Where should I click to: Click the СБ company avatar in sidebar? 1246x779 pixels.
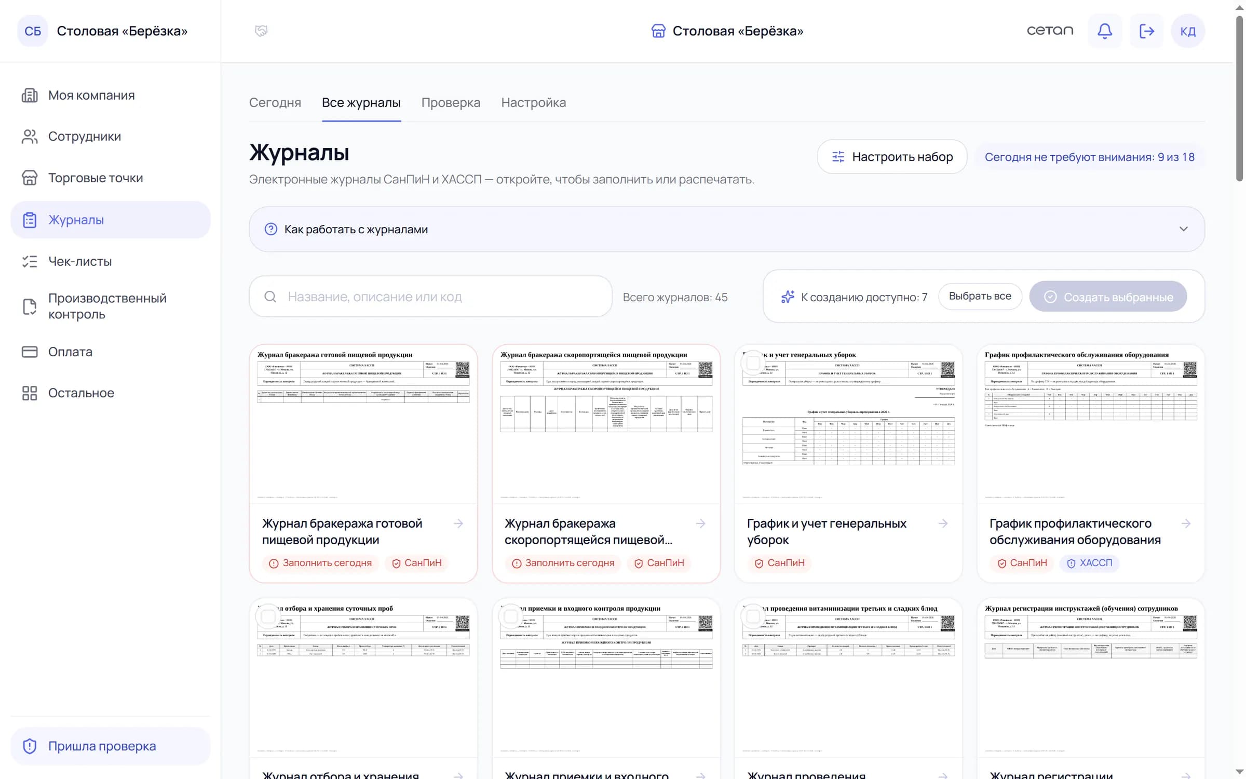coord(33,31)
